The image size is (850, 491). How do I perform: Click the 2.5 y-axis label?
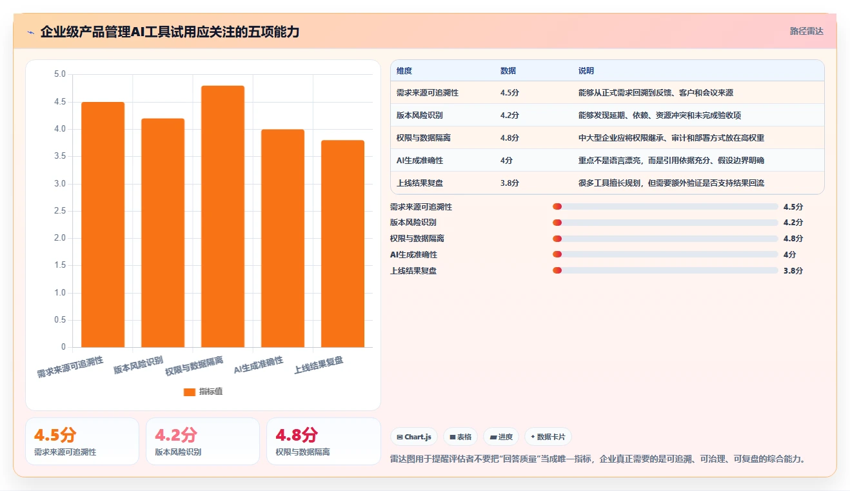(x=60, y=211)
